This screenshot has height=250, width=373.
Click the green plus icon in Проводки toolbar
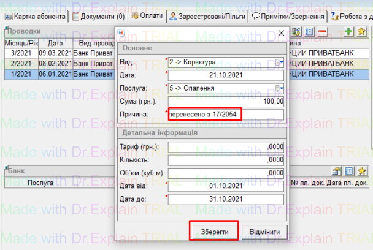point(349,31)
